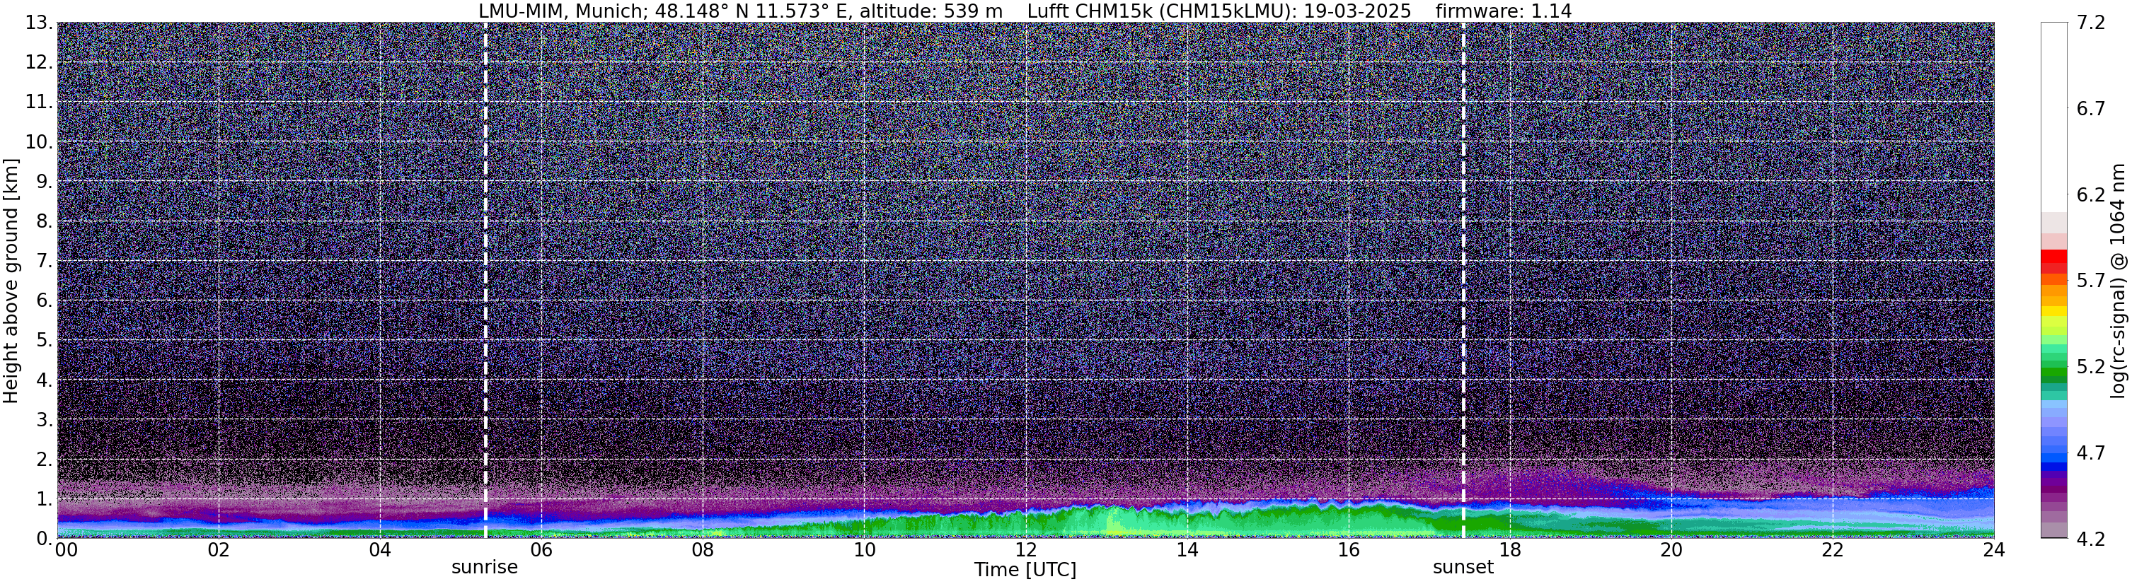Click the time-axis tick label '10'
Viewport: 2132px width, 584px height.
coord(864,550)
